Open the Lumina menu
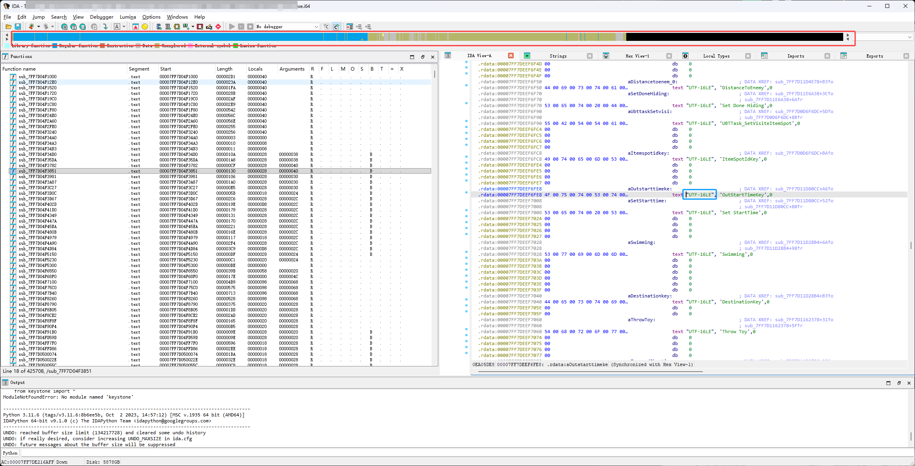The width and height of the screenshot is (915, 466). [128, 17]
